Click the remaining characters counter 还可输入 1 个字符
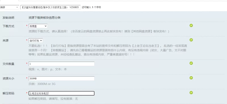Screen dimensions: 227x104 pyautogui.click(x=91, y=7)
